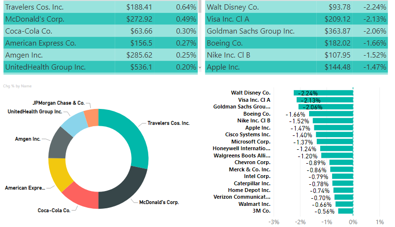Select the Walt Disney Co. -2.24% bar
395x227 pixels.
point(323,93)
